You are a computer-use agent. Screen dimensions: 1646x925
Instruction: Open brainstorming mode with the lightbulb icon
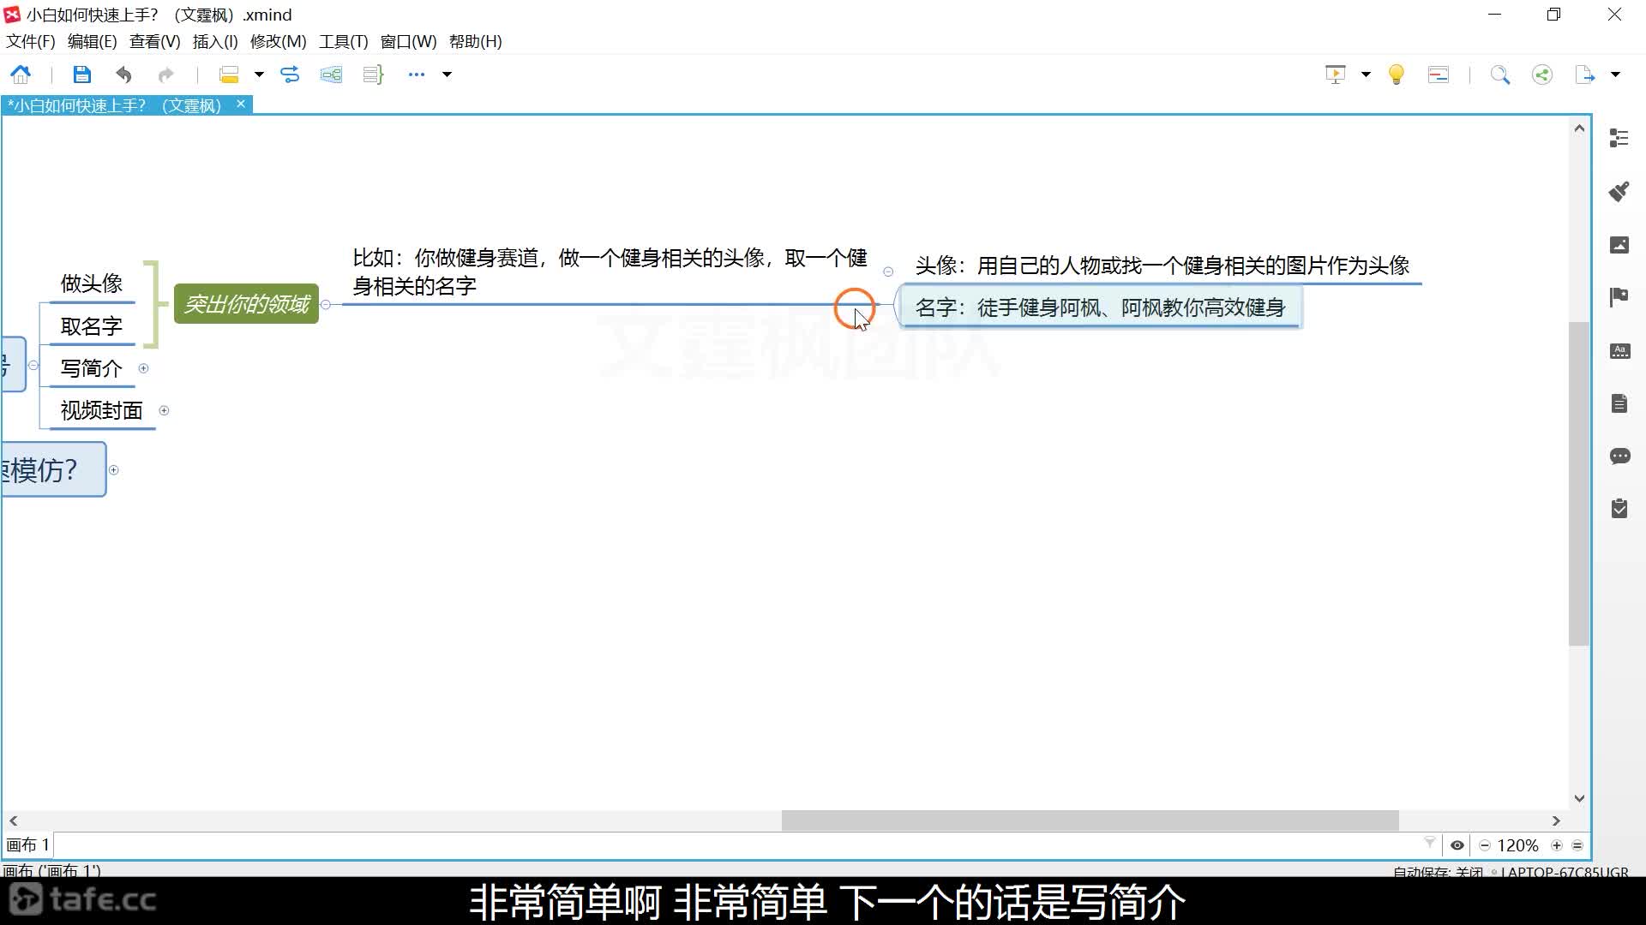1397,75
